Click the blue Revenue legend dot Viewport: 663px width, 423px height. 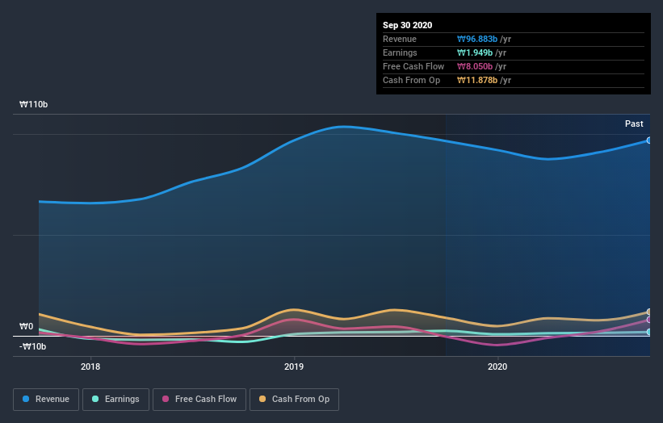[26, 399]
